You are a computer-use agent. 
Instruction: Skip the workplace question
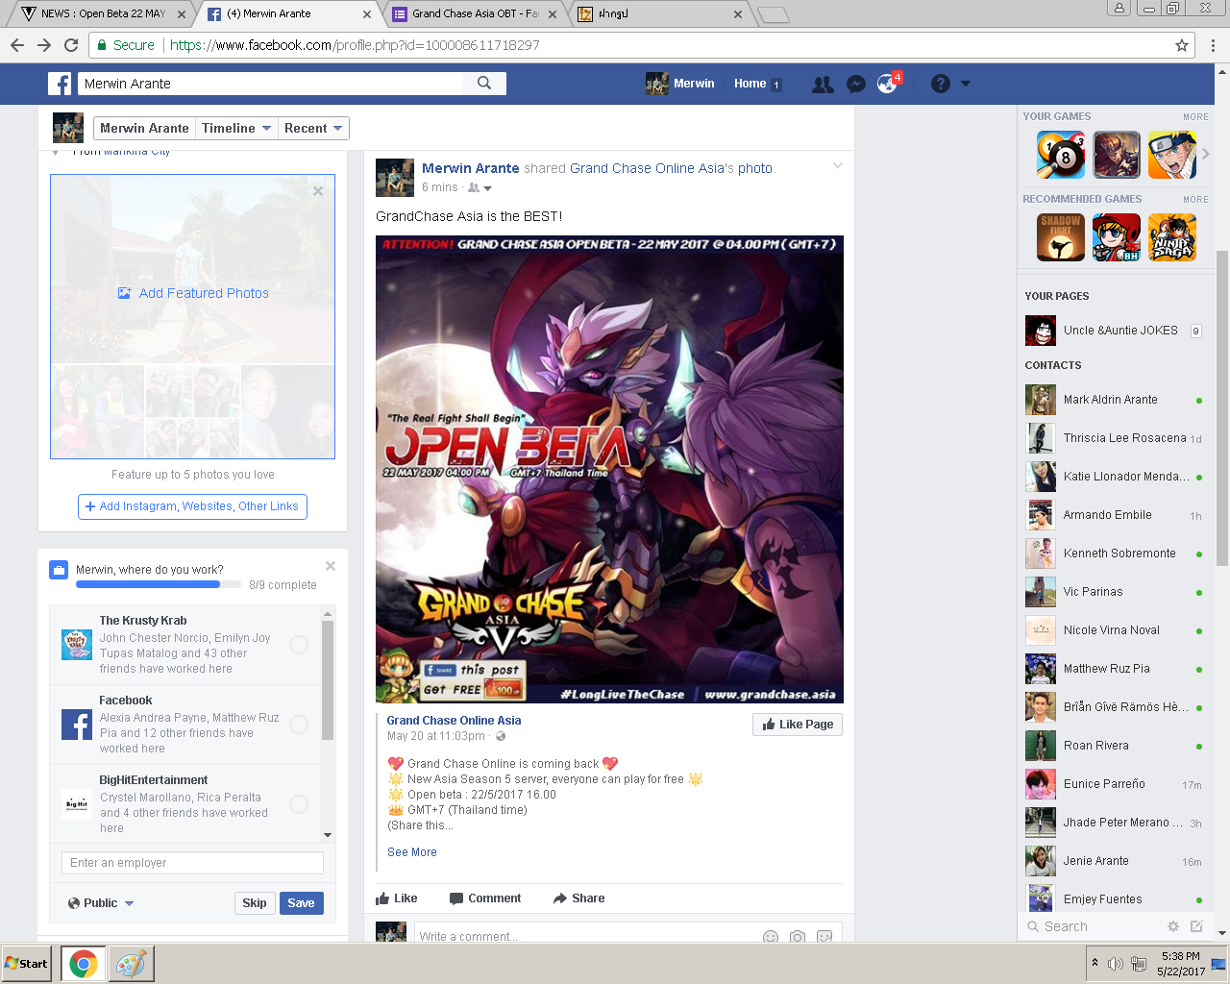[x=255, y=903]
